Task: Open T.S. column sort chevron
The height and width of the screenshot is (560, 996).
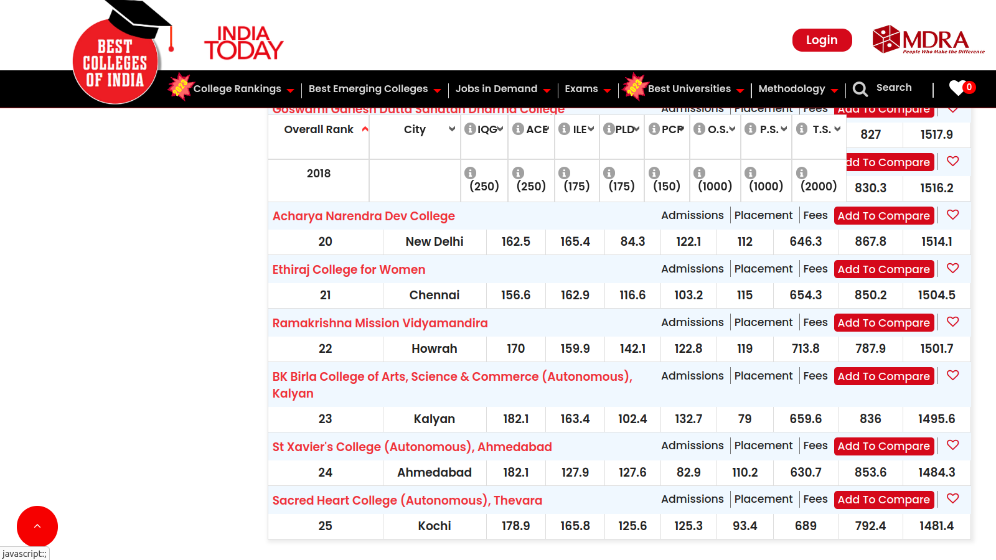Action: (837, 129)
